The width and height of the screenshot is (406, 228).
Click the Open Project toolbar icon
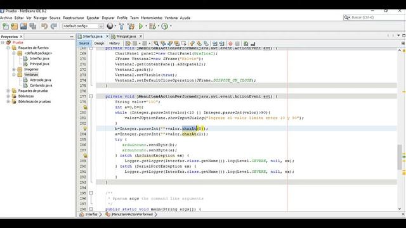click(x=23, y=26)
